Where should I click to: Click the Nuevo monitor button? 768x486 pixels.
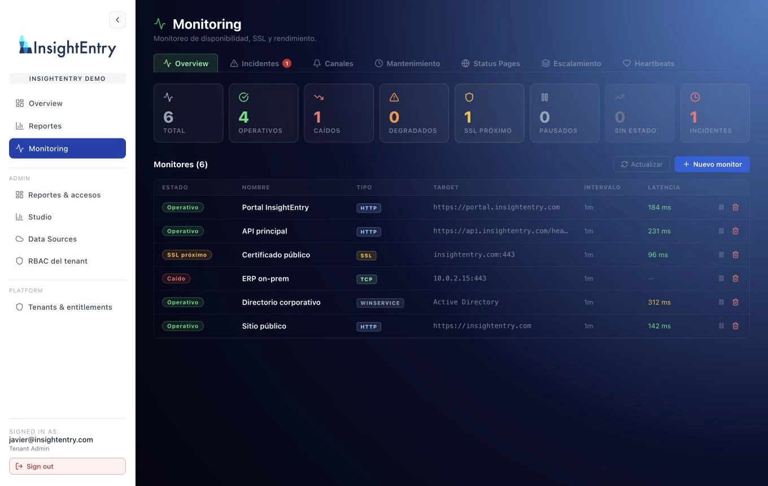pos(712,164)
